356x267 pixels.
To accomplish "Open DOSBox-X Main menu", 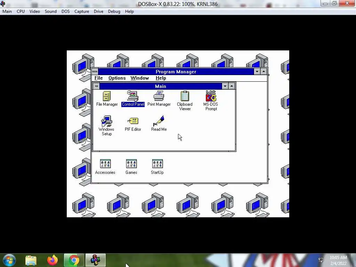I will click(7, 11).
